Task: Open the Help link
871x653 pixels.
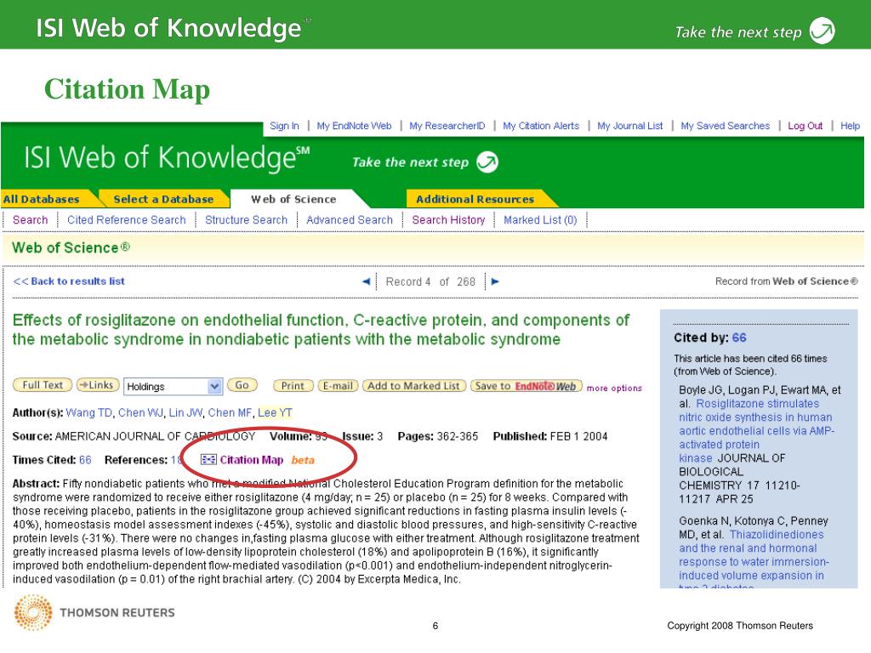Action: [850, 126]
